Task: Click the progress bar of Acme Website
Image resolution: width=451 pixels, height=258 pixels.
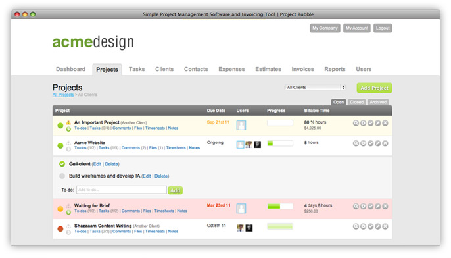Action: tap(280, 143)
